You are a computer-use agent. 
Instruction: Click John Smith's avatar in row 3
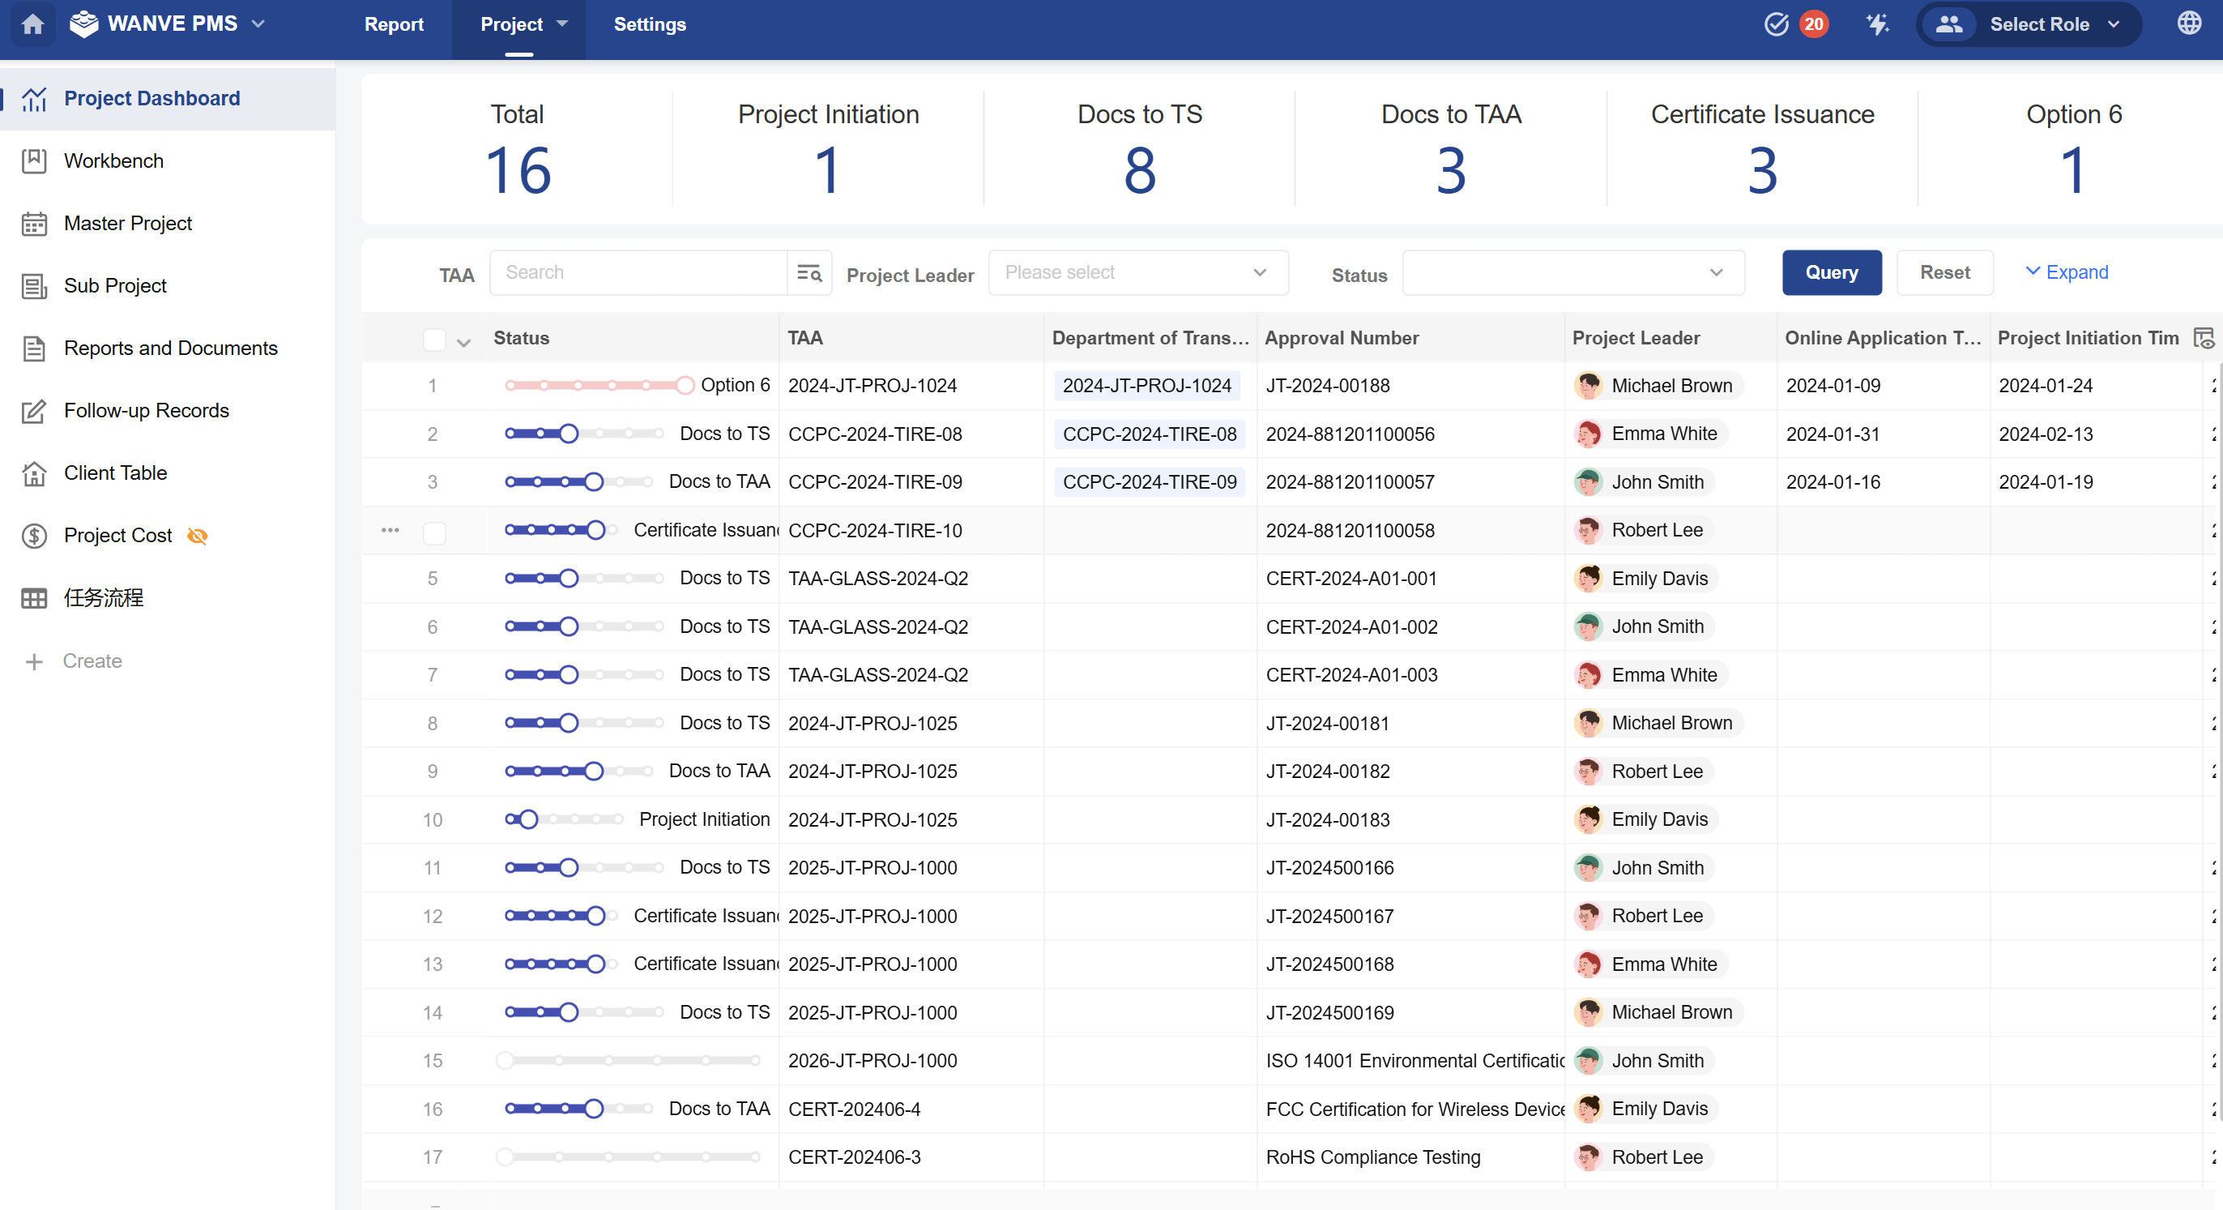[x=1588, y=482]
